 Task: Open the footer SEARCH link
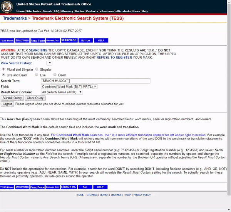[x=104, y=195]
